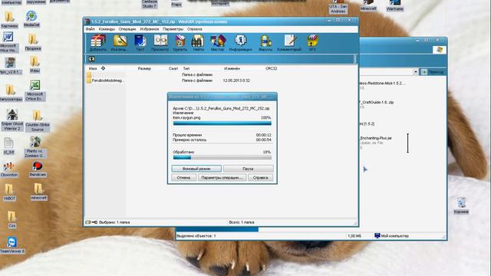
Task: Click the Отмена (Cancel) button in extraction dialog
Action: pyautogui.click(x=183, y=177)
